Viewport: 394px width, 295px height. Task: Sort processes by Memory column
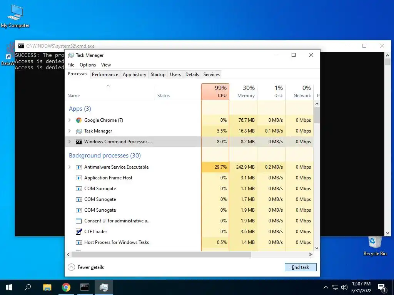(x=243, y=92)
